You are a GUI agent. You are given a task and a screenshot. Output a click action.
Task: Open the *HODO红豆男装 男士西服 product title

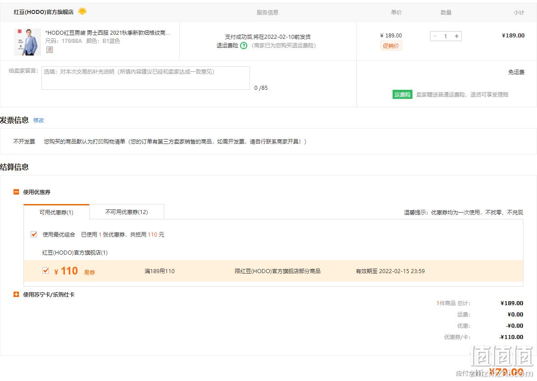[108, 33]
